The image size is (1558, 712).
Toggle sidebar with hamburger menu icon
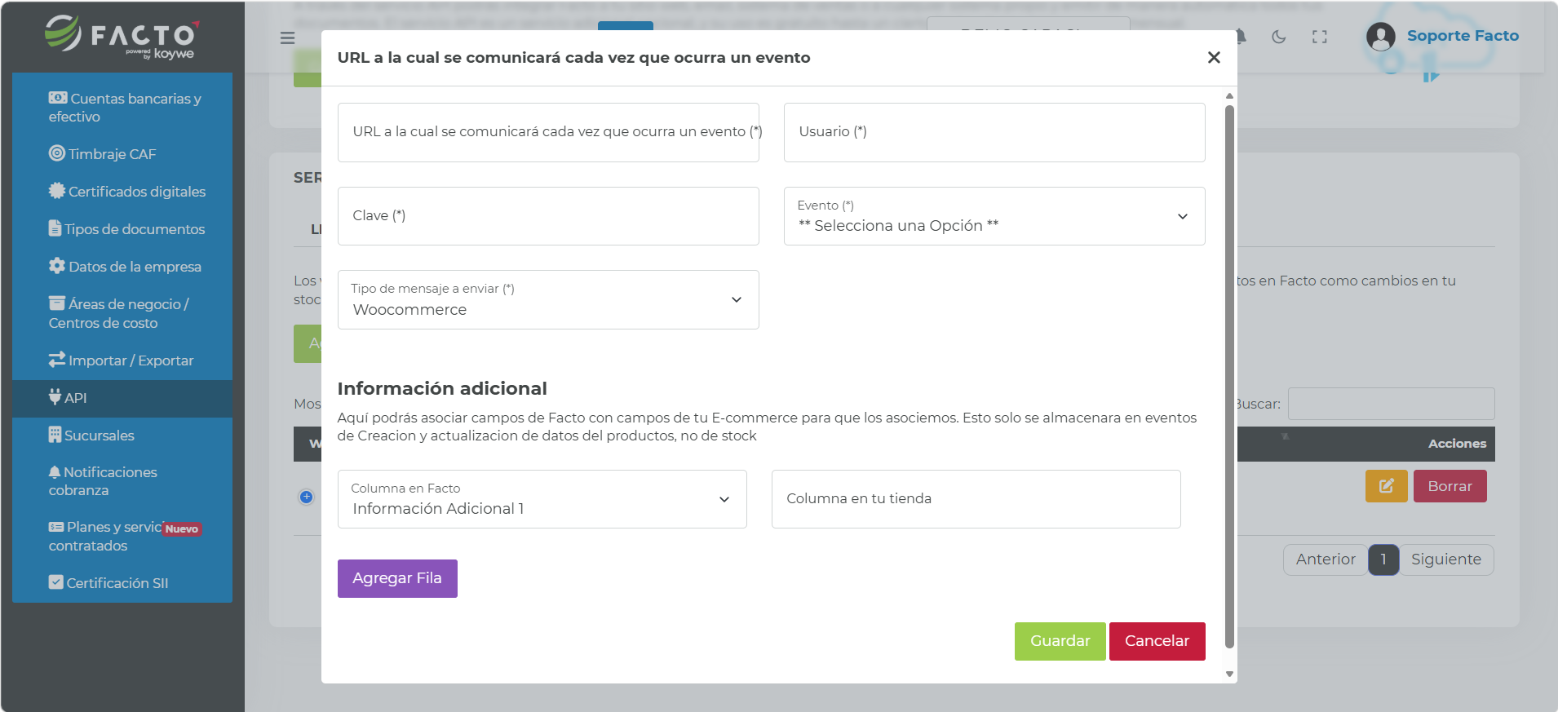click(x=287, y=38)
